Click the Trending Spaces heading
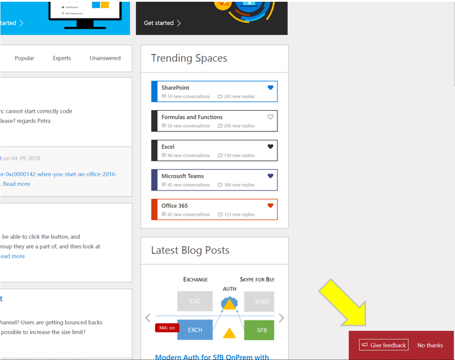Image resolution: width=455 pixels, height=360 pixels. click(189, 58)
